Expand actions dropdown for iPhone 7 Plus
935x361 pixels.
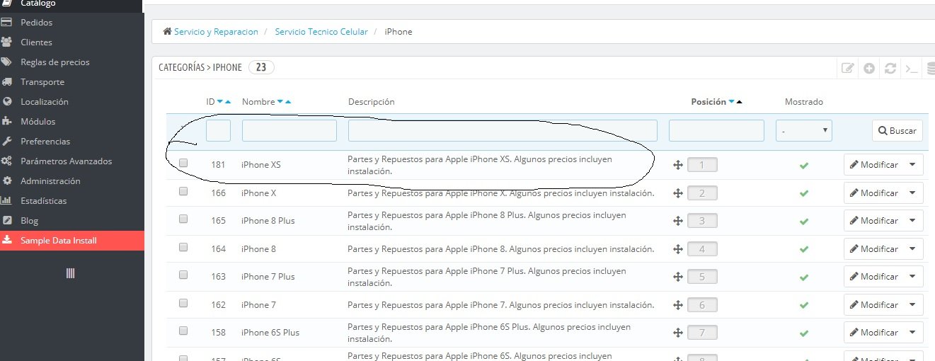(x=912, y=277)
